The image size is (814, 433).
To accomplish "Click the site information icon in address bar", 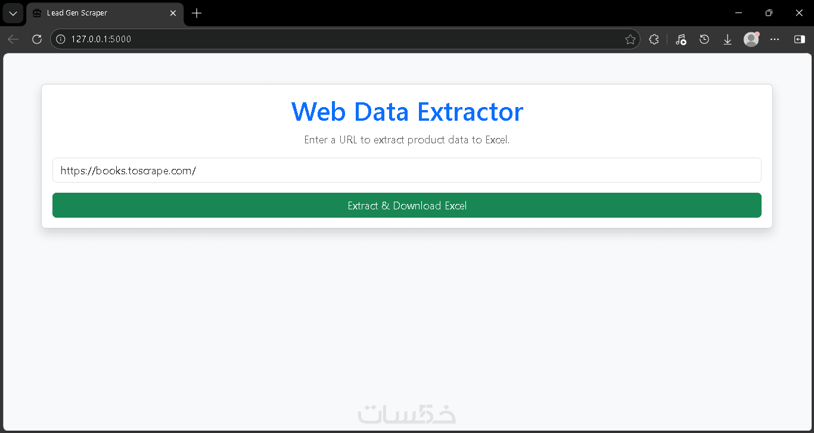I will (60, 39).
